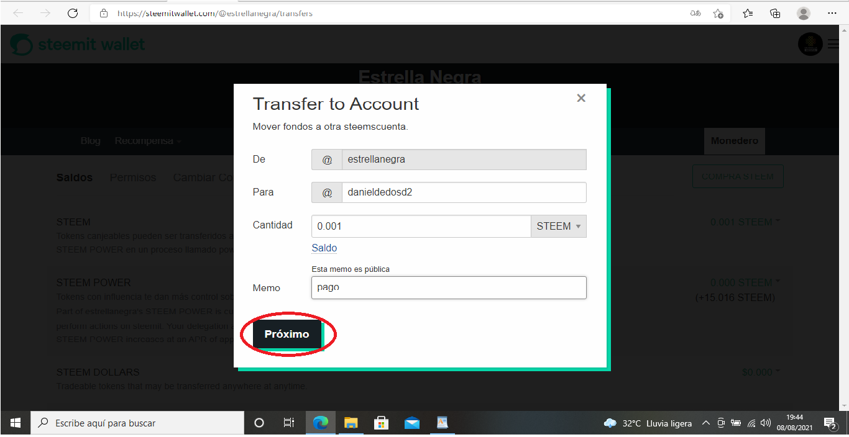Close the Transfer to Account dialog
Viewport: 849px width, 437px height.
tap(581, 98)
